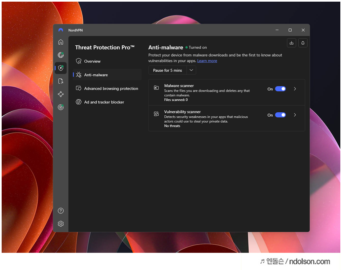Open the globe VPN servers icon
The height and width of the screenshot is (270, 342).
pyautogui.click(x=61, y=55)
